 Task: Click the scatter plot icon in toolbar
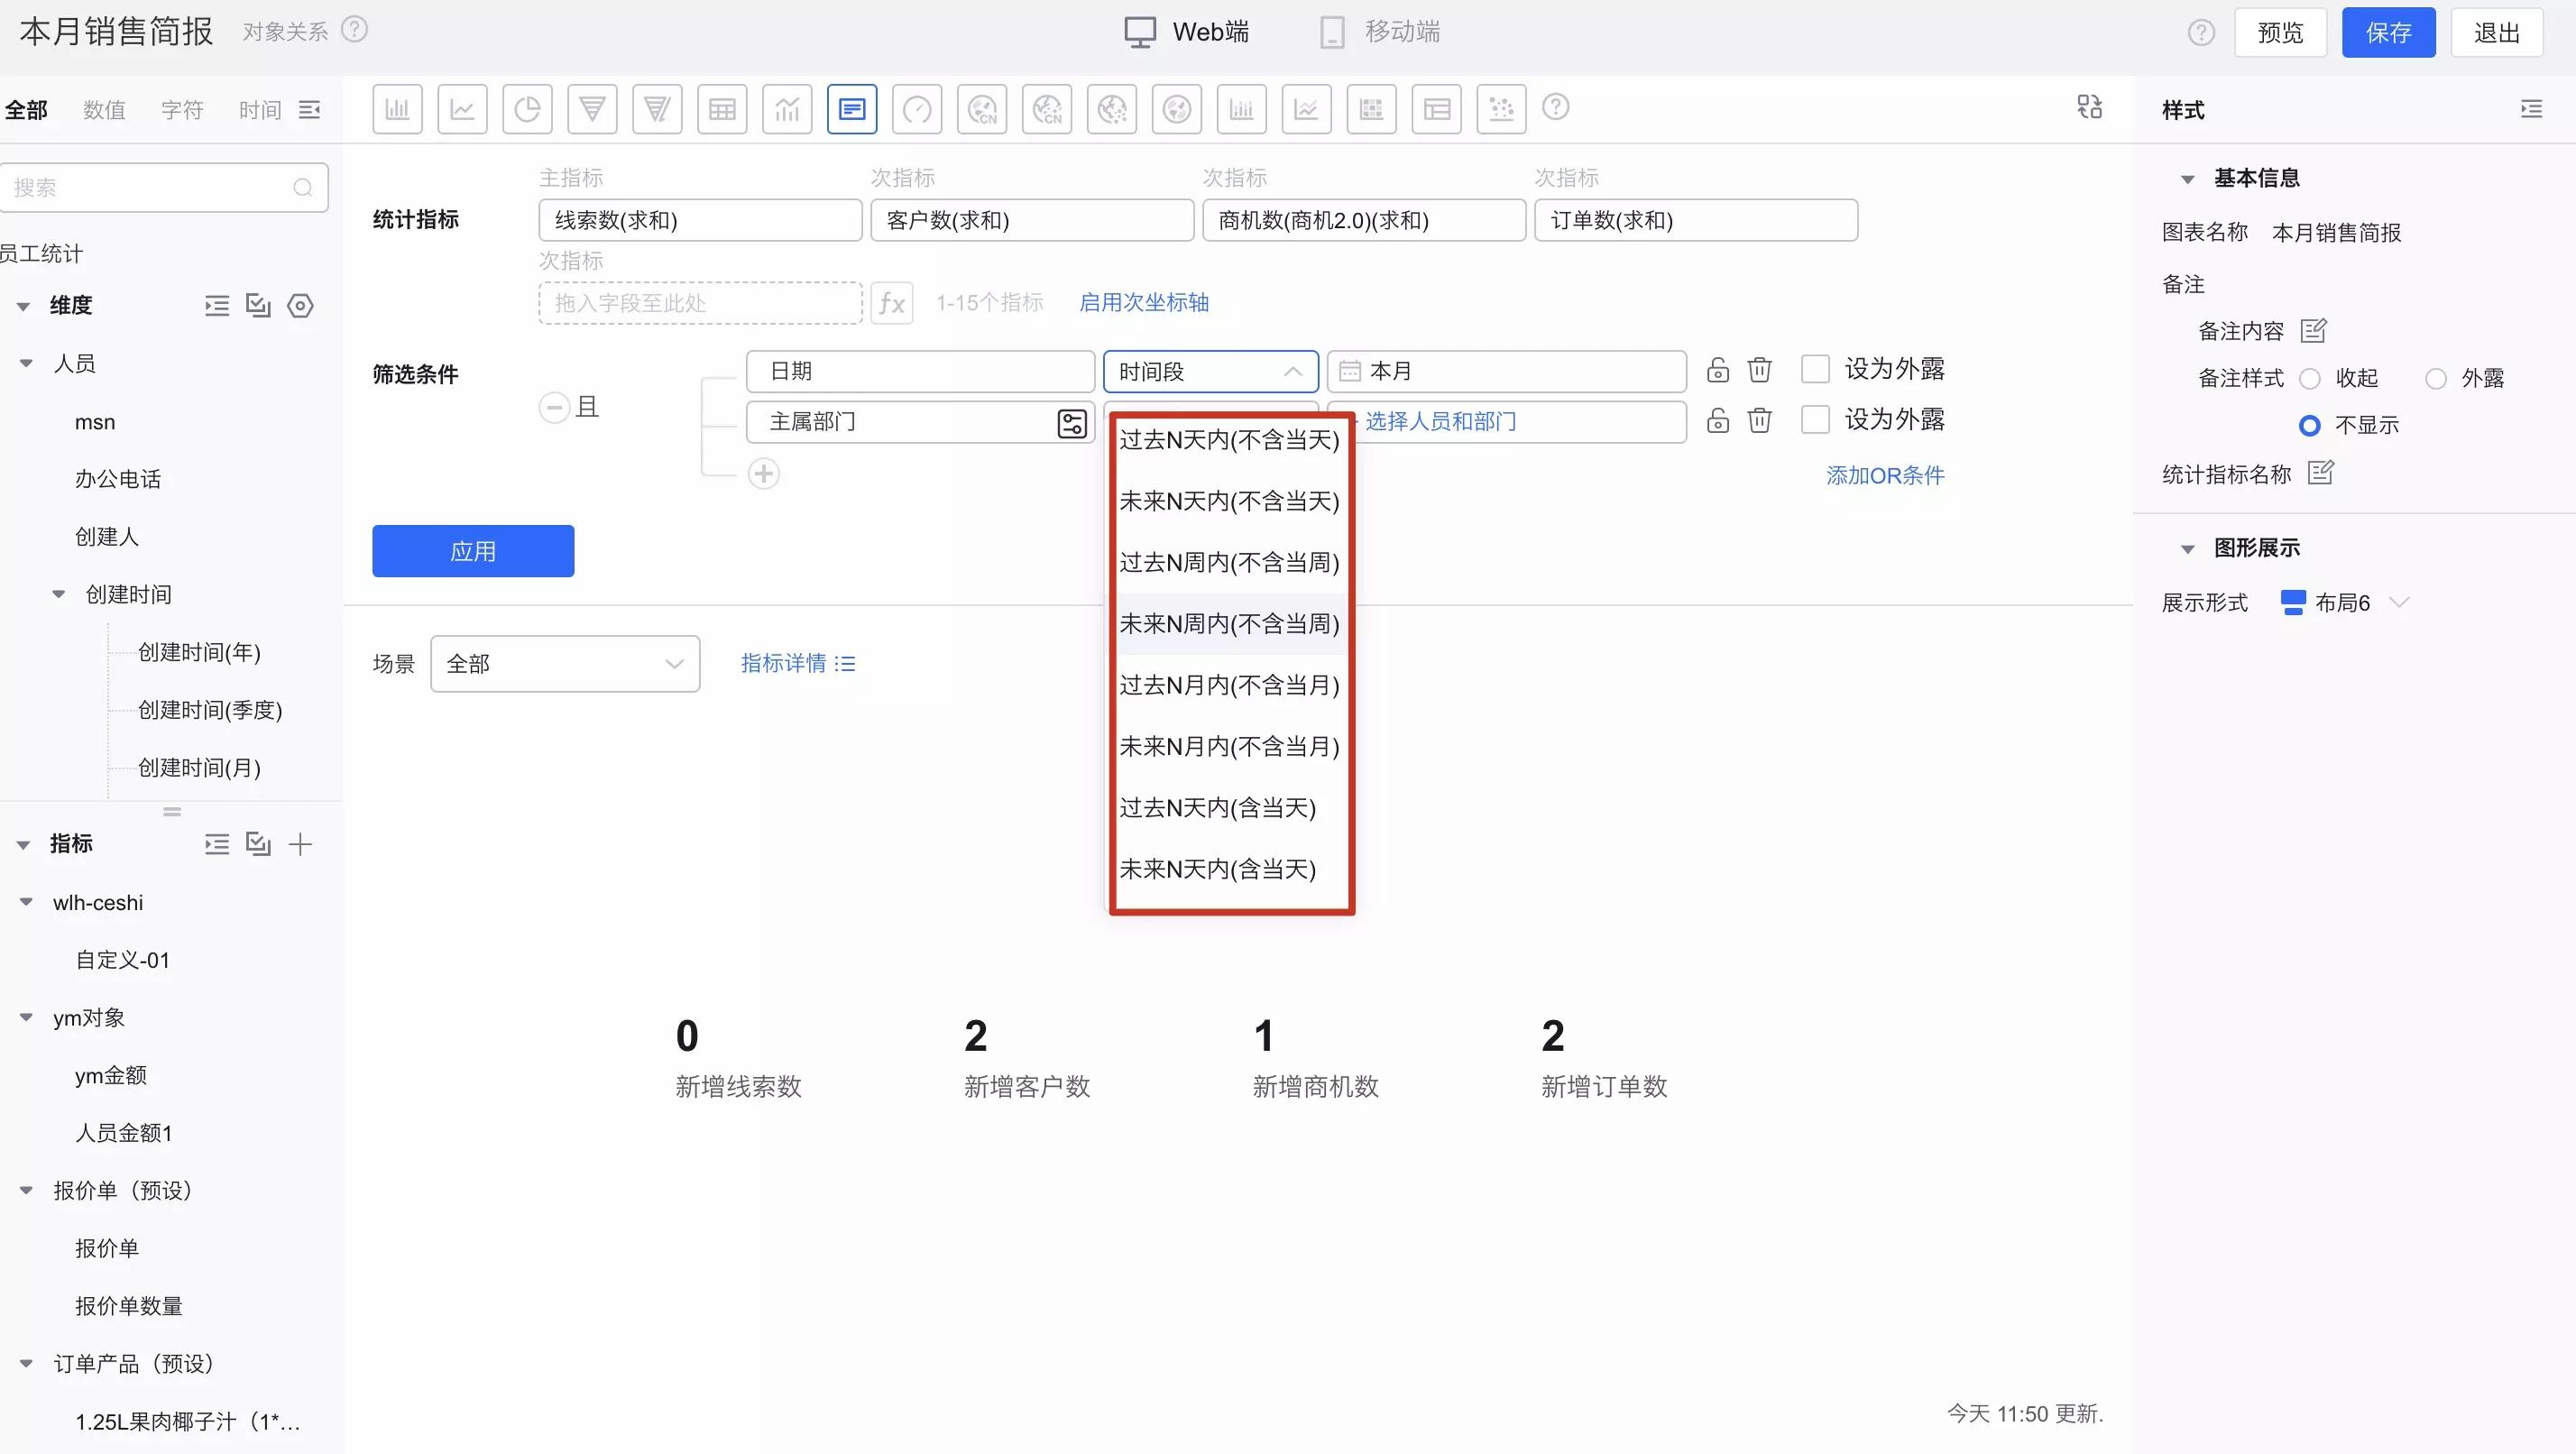[1502, 108]
